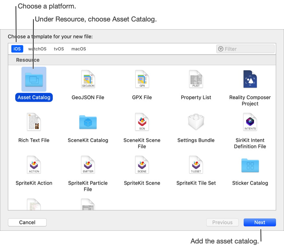The image size is (284, 247).
Task: Choose the SpriteKit Action icon
Action: 34,165
